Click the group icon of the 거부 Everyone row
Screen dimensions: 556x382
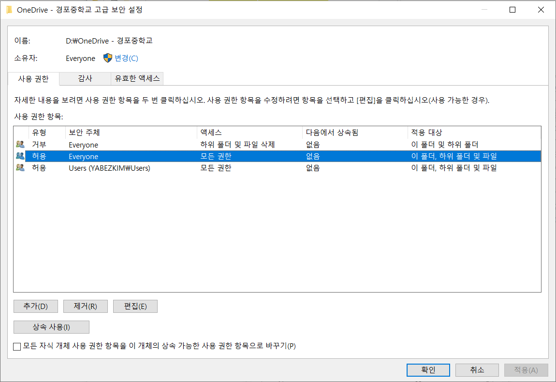pyautogui.click(x=20, y=145)
